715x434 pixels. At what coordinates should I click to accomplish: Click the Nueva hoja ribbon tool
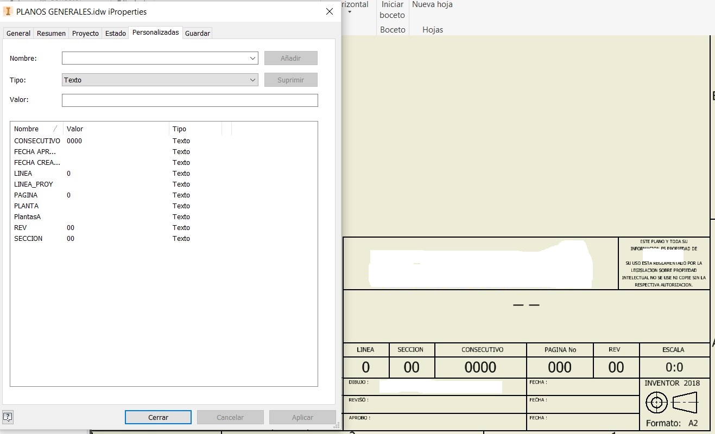[x=432, y=5]
